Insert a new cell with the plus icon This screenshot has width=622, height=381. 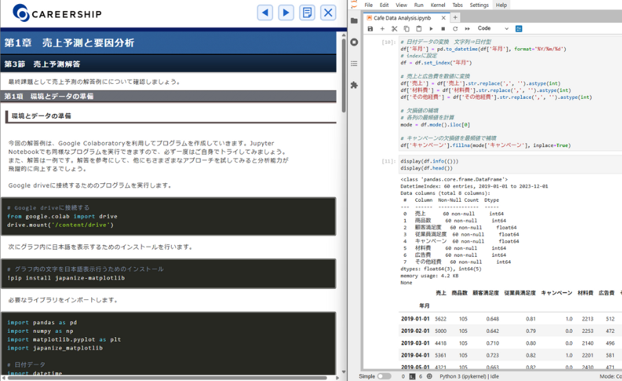point(382,29)
